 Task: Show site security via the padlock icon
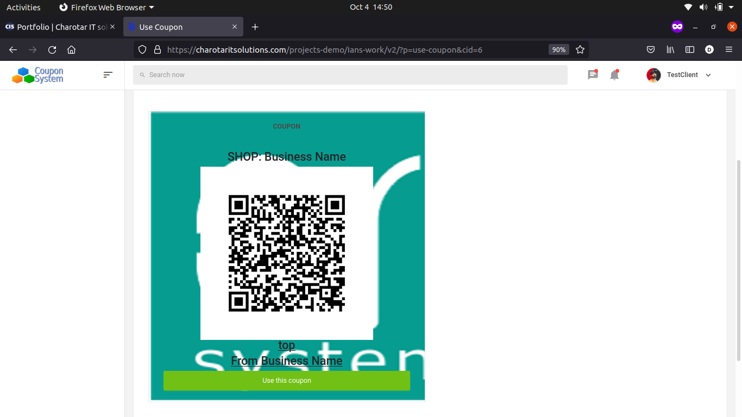(158, 49)
